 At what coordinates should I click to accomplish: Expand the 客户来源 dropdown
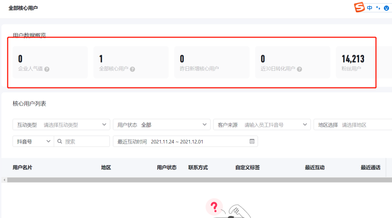coord(262,125)
